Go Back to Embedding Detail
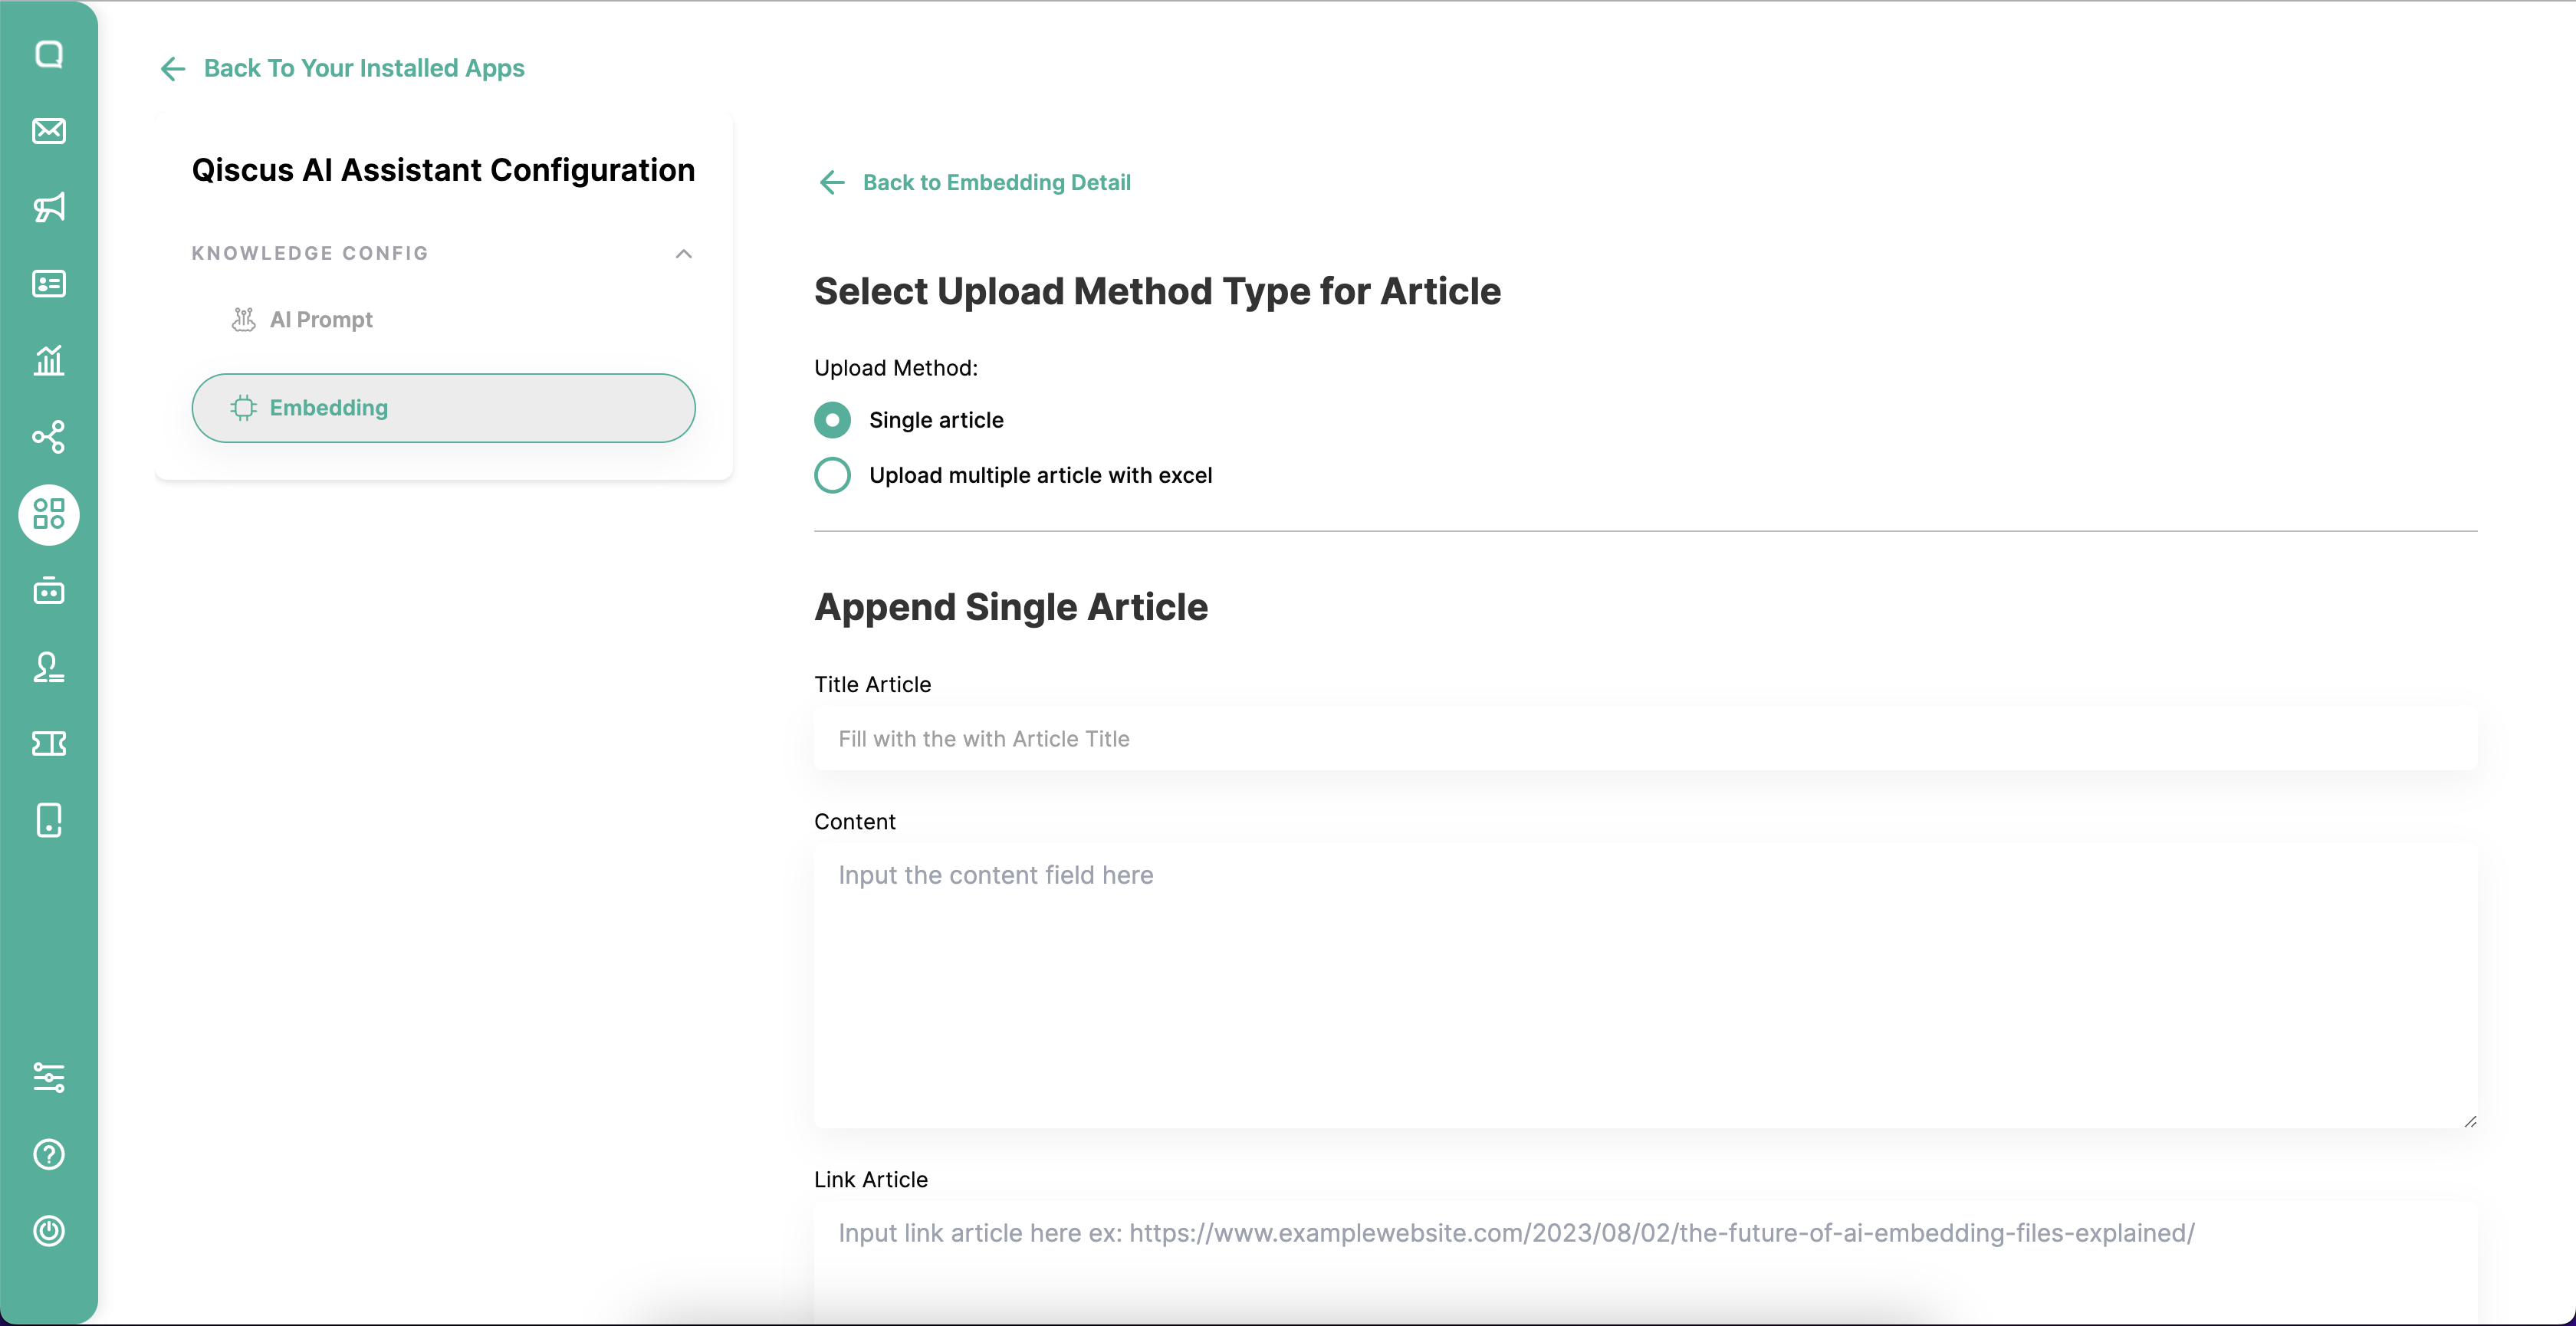 tap(996, 182)
